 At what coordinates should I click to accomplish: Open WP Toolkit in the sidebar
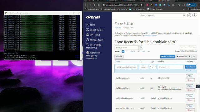(93, 35)
